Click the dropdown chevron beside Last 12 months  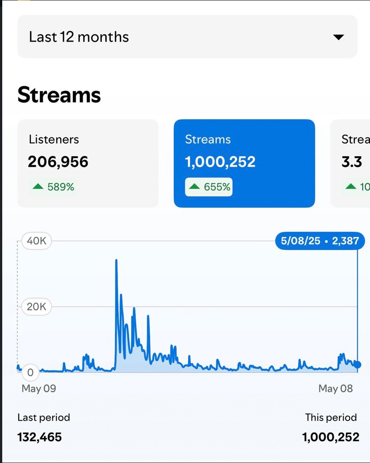tap(338, 38)
